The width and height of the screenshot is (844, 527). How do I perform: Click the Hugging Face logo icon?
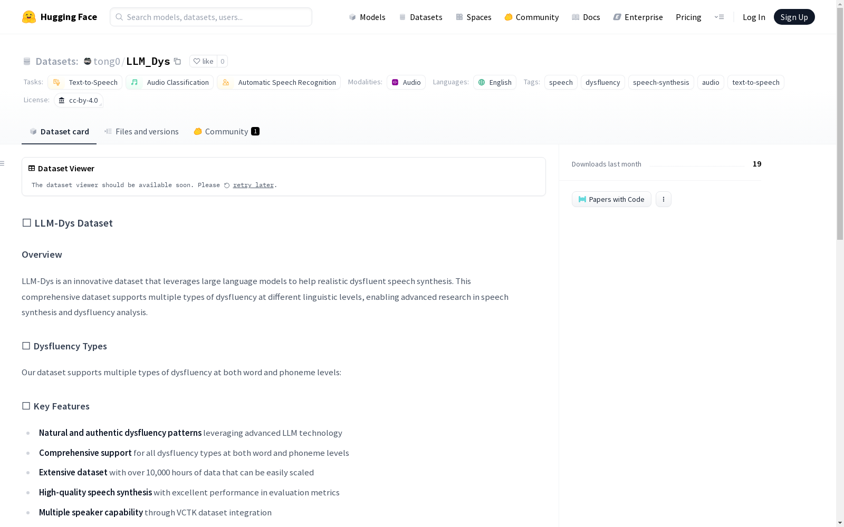point(29,17)
